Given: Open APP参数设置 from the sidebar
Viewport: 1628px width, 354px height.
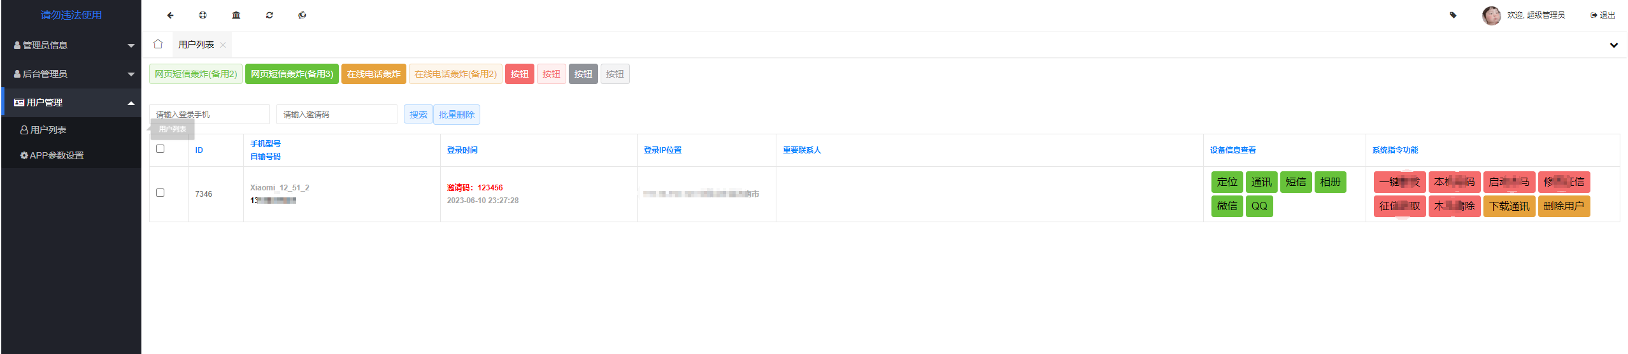Looking at the screenshot, I should tap(56, 155).
